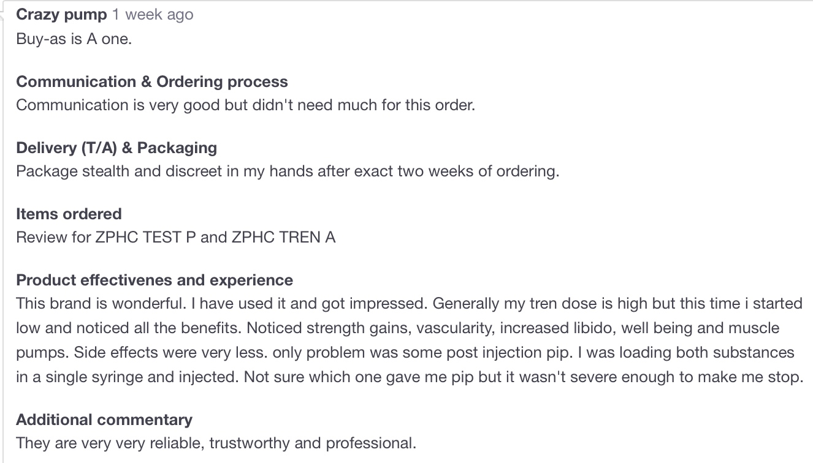The height and width of the screenshot is (463, 813).
Task: Select the "Product effectivenes and experience" heading
Action: point(155,280)
